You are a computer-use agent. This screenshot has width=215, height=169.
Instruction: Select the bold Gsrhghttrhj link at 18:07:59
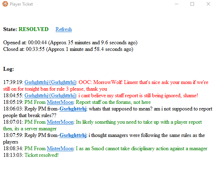pyautogui.click(x=73, y=135)
